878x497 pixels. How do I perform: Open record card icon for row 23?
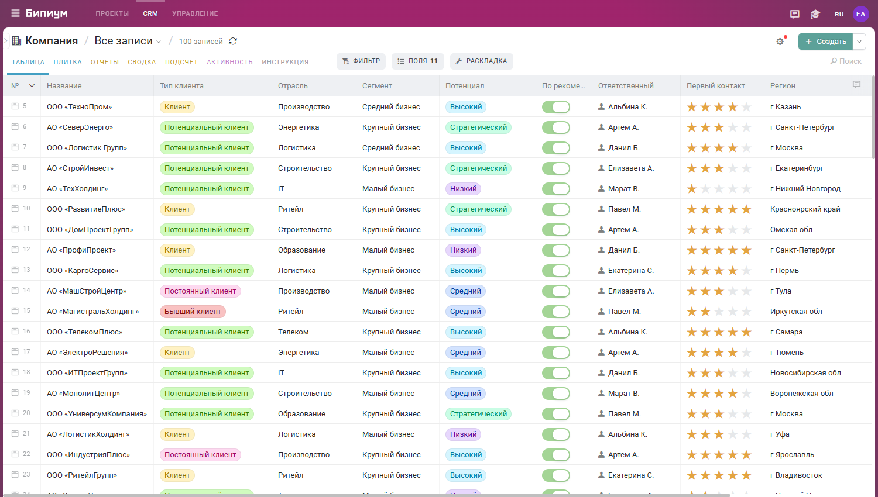(15, 475)
